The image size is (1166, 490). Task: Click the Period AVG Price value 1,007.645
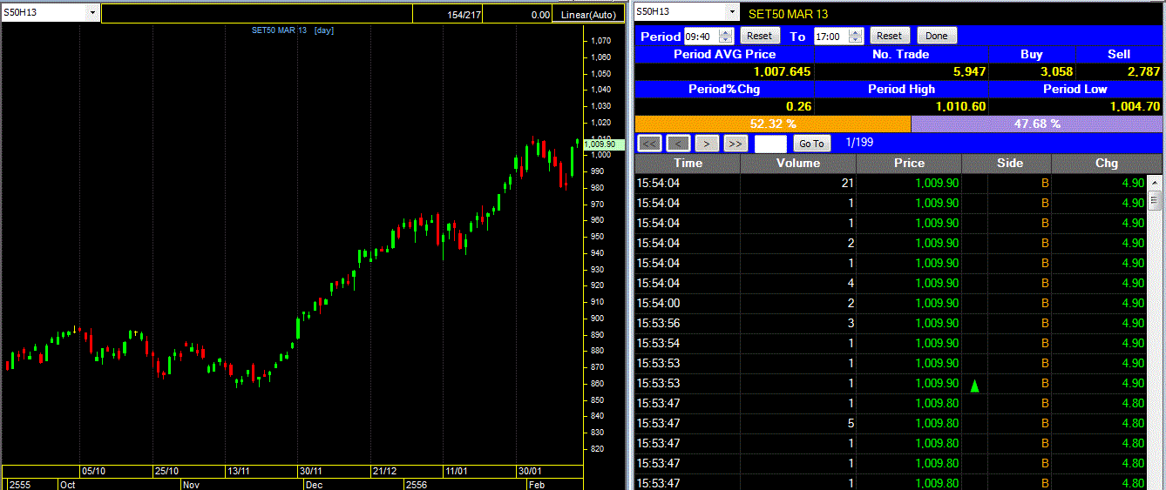pos(782,71)
